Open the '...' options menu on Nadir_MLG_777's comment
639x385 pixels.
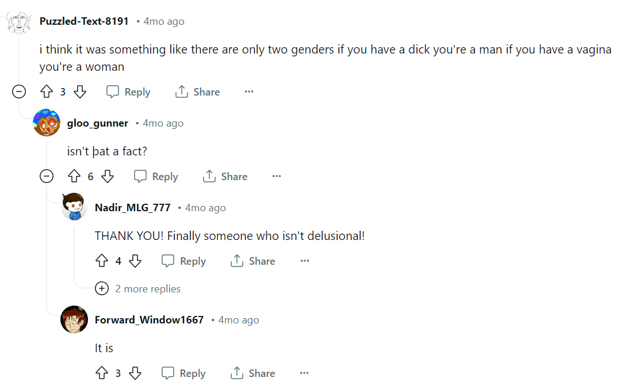tap(304, 261)
